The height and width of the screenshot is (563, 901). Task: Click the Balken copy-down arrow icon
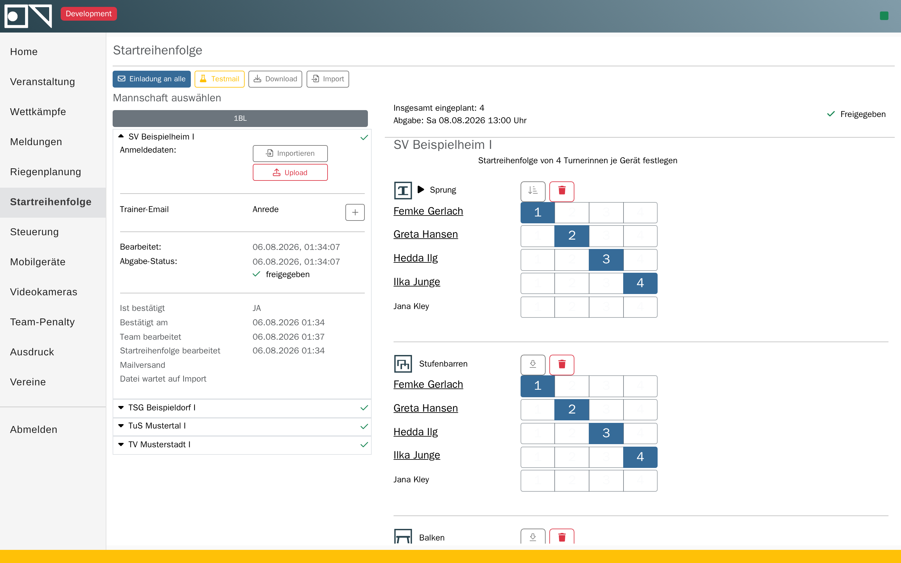[x=533, y=537]
